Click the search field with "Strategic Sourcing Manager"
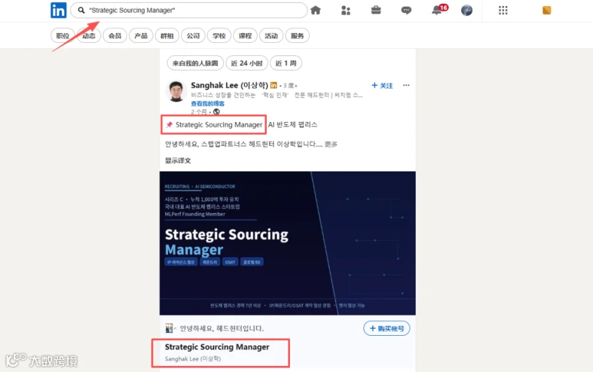This screenshot has width=593, height=372. [x=188, y=10]
